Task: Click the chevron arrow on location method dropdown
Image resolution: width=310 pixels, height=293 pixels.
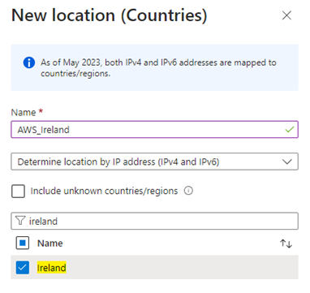Action: point(287,162)
